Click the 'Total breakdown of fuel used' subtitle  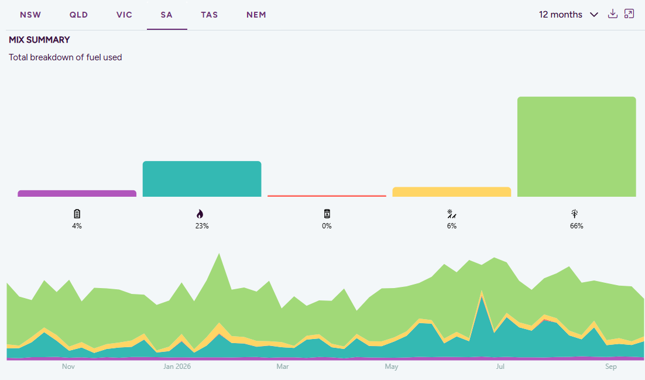66,57
